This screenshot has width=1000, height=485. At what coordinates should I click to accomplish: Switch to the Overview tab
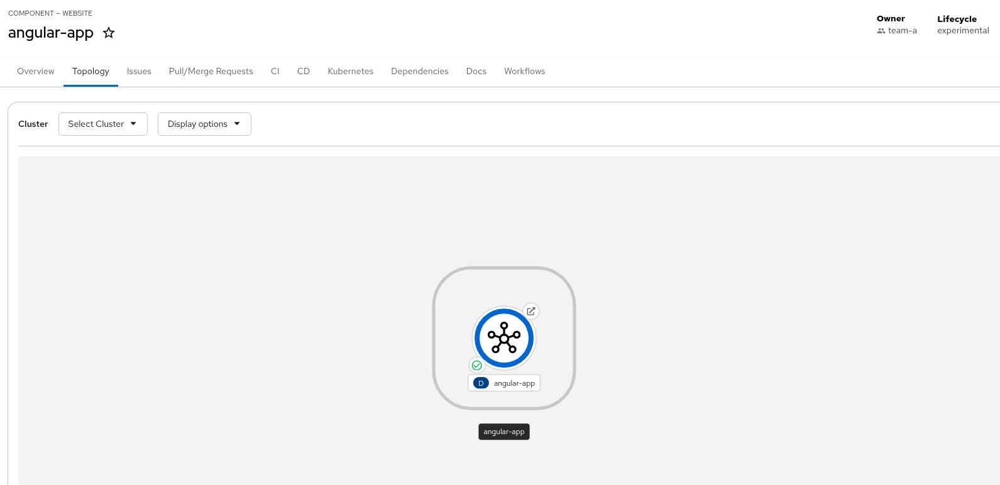[36, 72]
